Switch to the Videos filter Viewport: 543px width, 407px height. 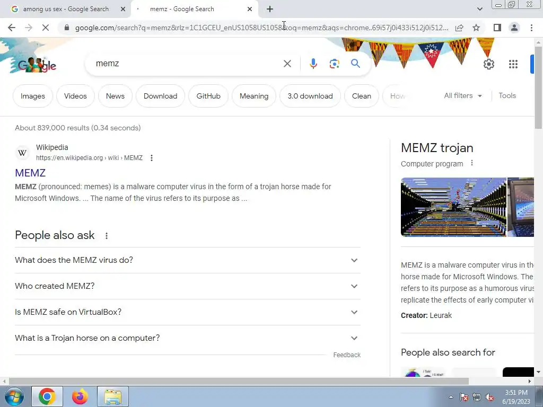pos(75,96)
